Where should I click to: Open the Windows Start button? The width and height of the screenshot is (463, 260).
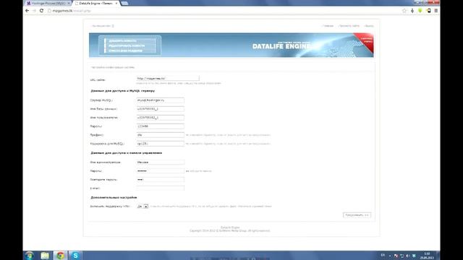tap(29, 255)
